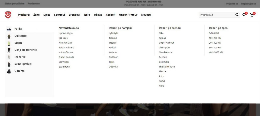Open the Prijavite se login link

(x=232, y=4)
